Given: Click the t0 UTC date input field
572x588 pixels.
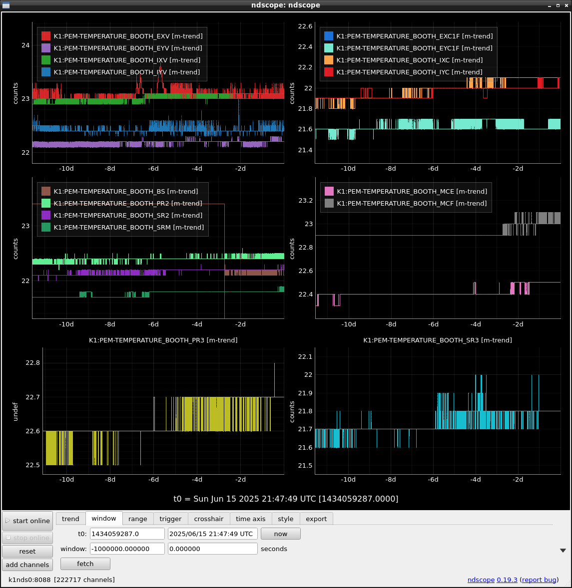Looking at the screenshot, I should [x=212, y=534].
